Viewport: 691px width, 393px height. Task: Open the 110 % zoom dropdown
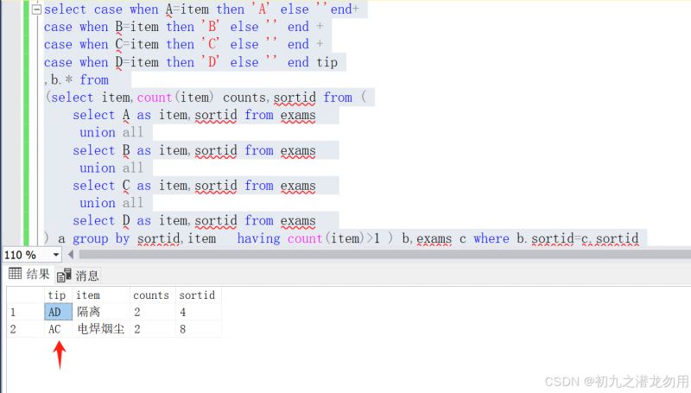coord(57,255)
